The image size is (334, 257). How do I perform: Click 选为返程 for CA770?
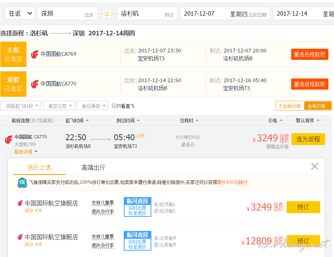(308, 139)
